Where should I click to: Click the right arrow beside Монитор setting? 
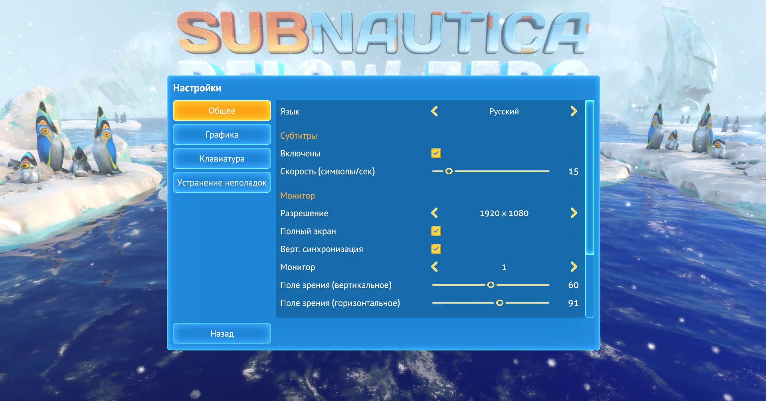574,267
